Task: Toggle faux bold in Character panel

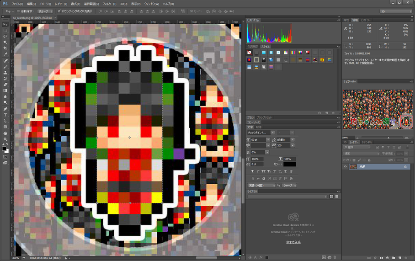Action: coord(252,171)
